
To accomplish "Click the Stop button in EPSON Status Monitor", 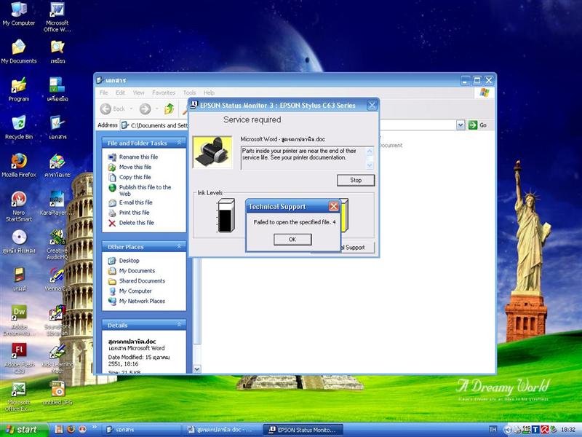I will [356, 180].
